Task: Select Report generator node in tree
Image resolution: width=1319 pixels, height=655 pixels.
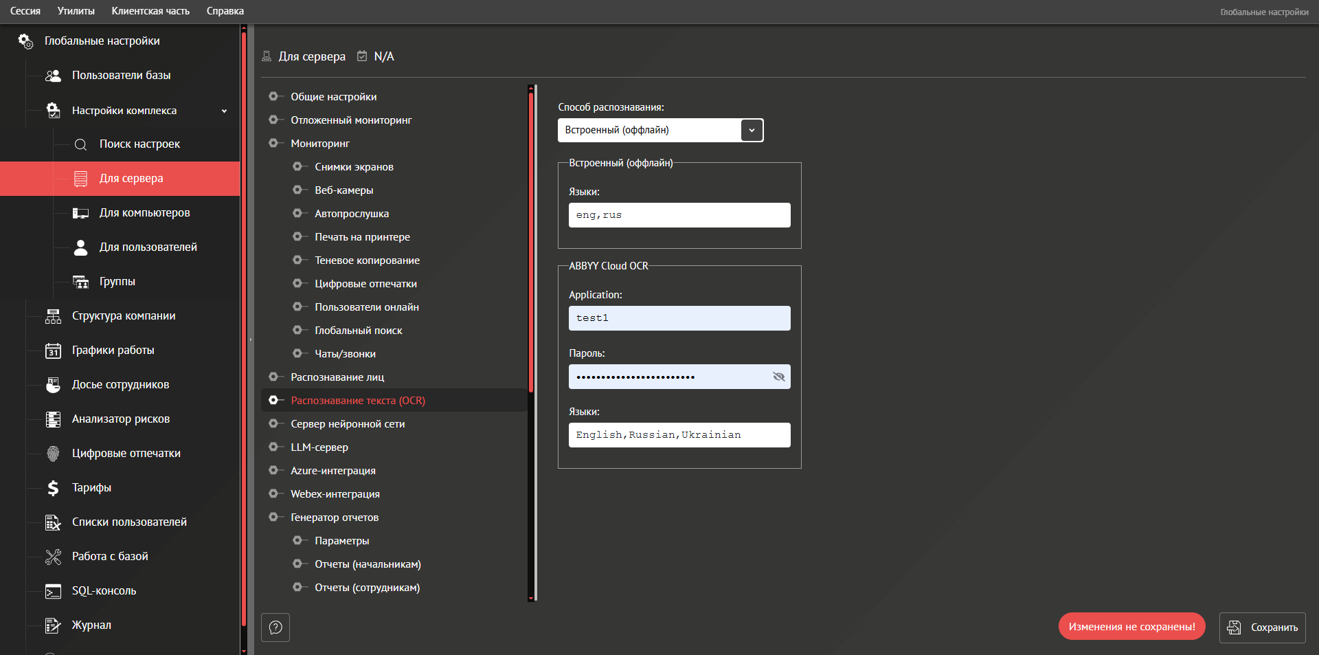Action: (x=334, y=518)
